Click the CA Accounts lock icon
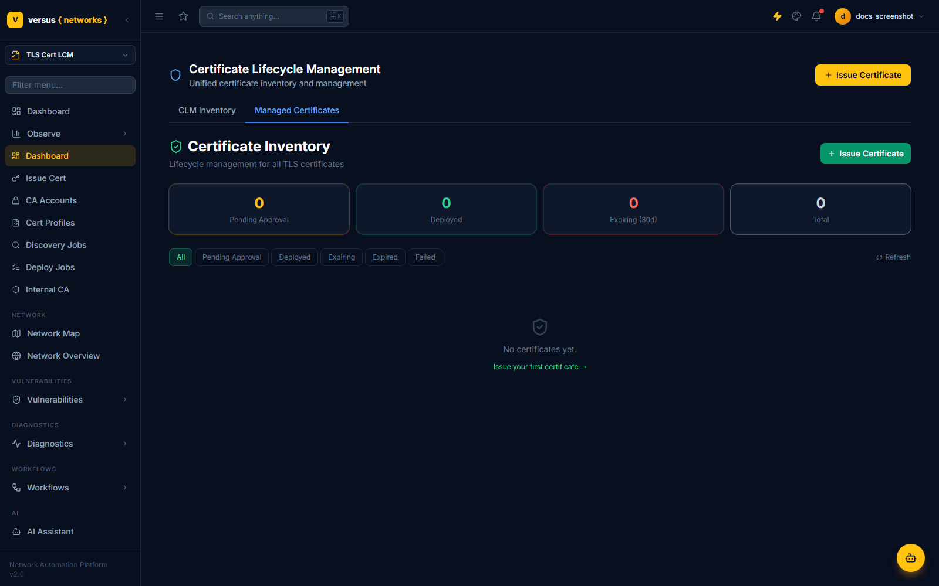The width and height of the screenshot is (939, 586). (x=16, y=200)
